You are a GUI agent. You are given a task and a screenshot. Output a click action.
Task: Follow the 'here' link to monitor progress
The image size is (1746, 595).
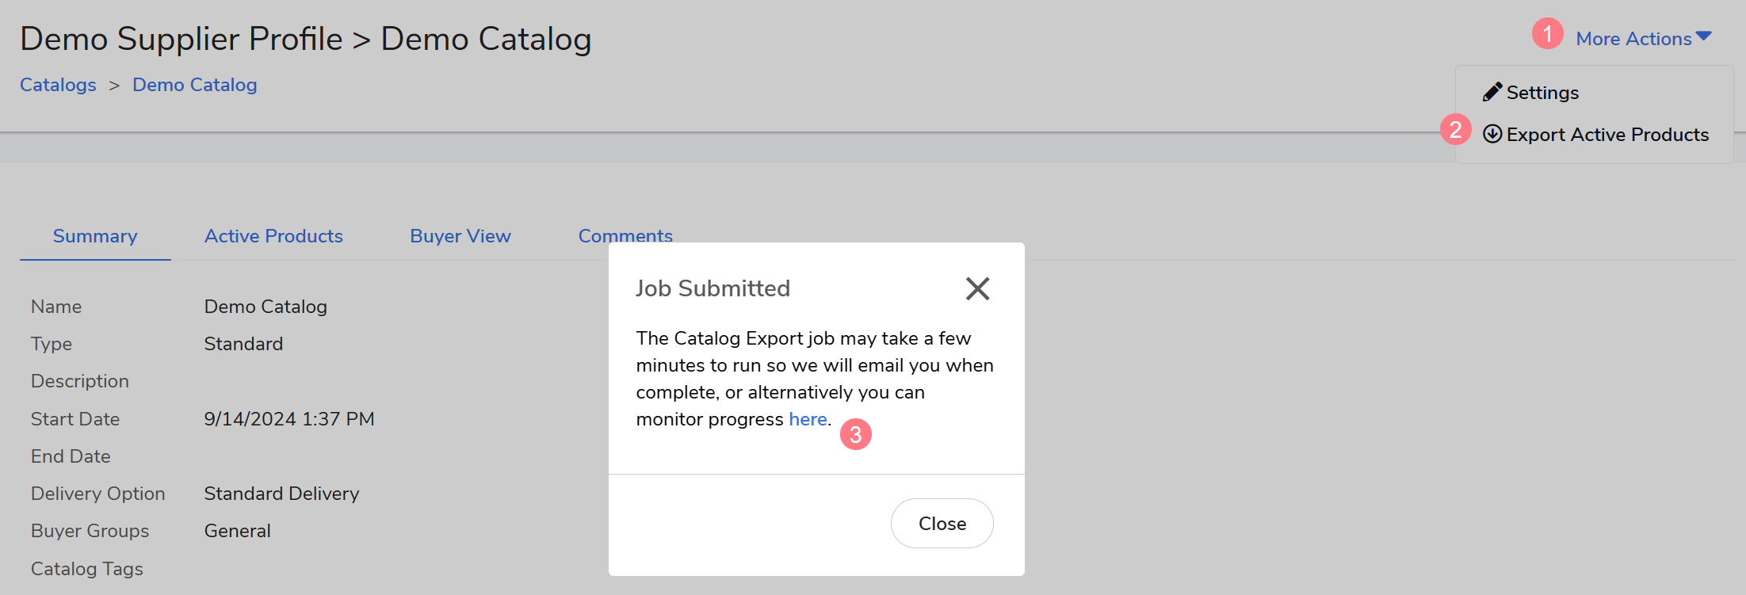[808, 419]
